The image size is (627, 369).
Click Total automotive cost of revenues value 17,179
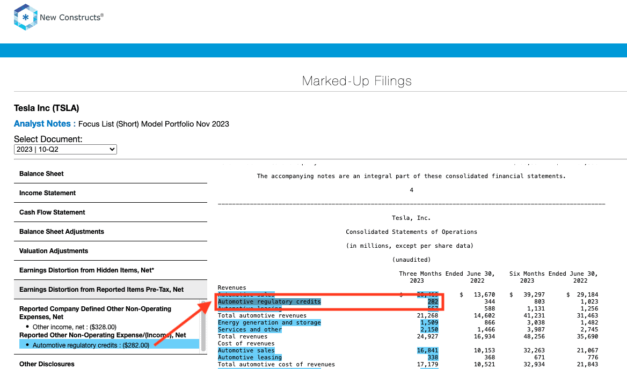(x=427, y=364)
